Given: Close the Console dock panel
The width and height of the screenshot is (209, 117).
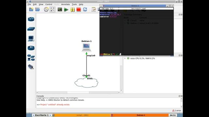Looking at the screenshot, I should pyautogui.click(x=182, y=96).
